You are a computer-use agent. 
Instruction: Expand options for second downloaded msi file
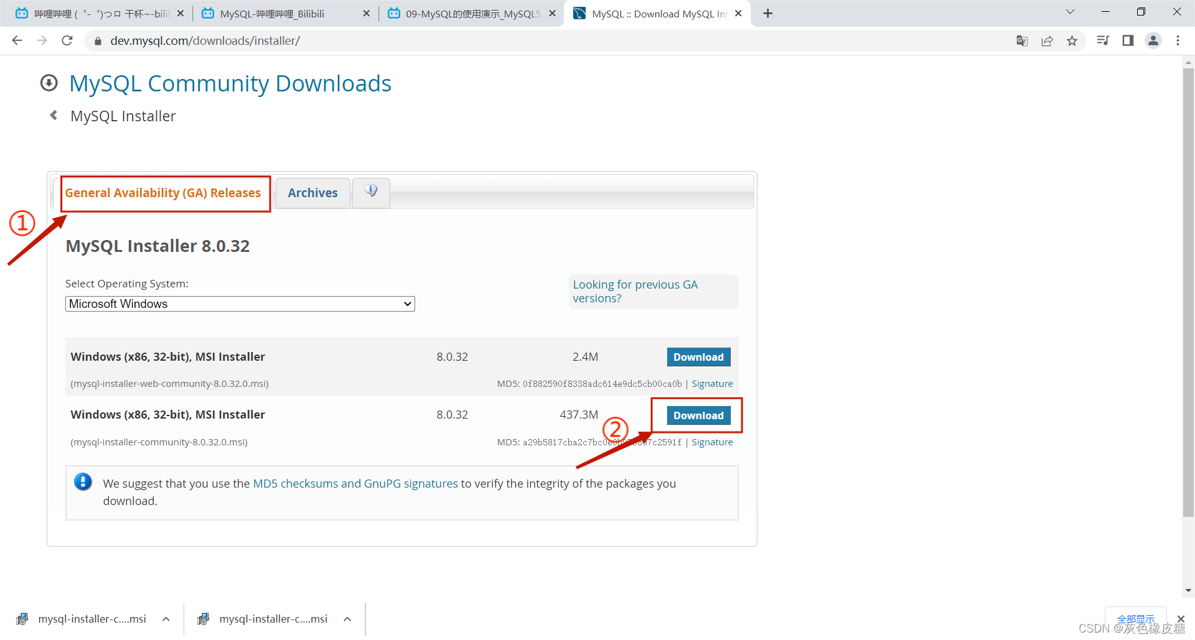347,619
